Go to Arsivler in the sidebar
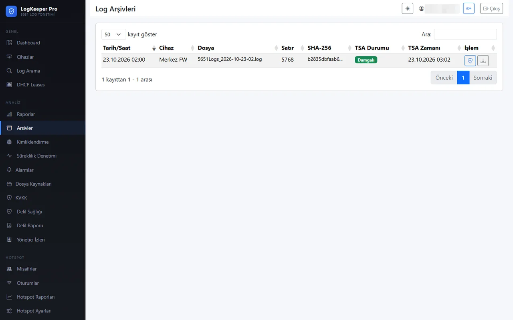Screen dimensions: 513x320 click(42, 128)
